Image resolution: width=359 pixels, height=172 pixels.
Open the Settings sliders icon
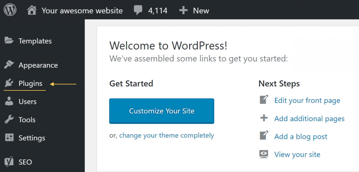pos(9,138)
